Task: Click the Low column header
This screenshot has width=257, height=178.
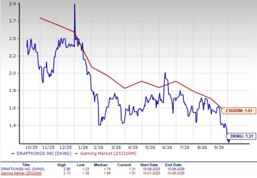Action: tap(81, 165)
